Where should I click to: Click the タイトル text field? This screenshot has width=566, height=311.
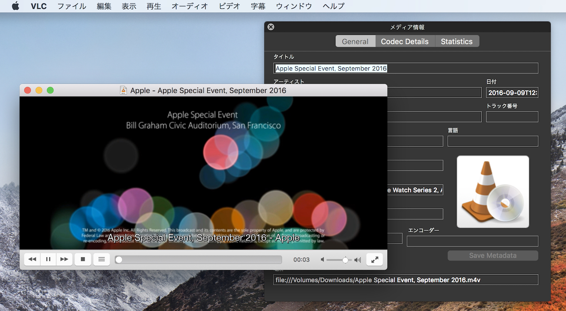[405, 68]
